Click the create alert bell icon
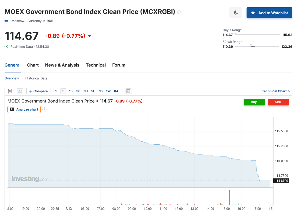Image resolution: width=295 pixels, height=212 pixels. (x=236, y=13)
